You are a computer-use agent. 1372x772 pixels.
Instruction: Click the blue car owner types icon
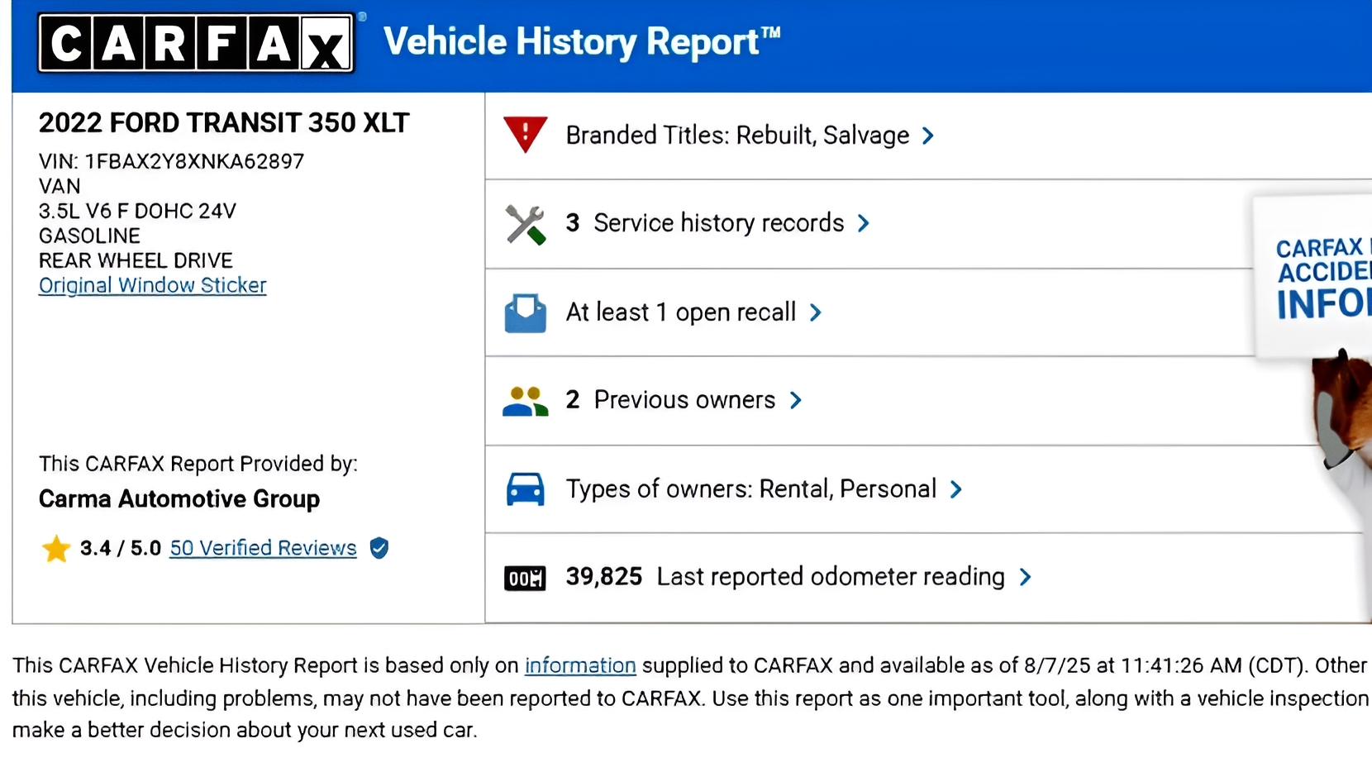coord(526,489)
